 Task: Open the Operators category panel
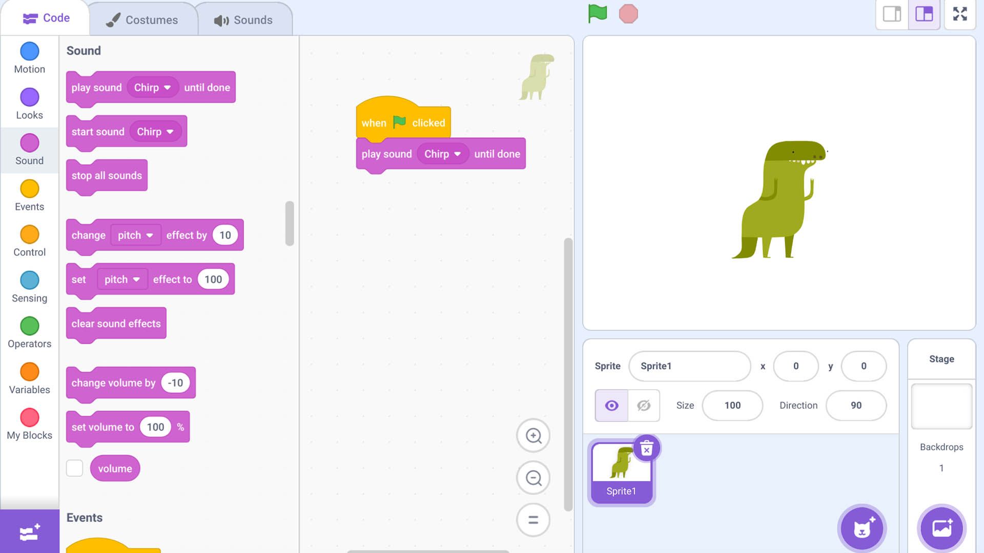click(29, 332)
